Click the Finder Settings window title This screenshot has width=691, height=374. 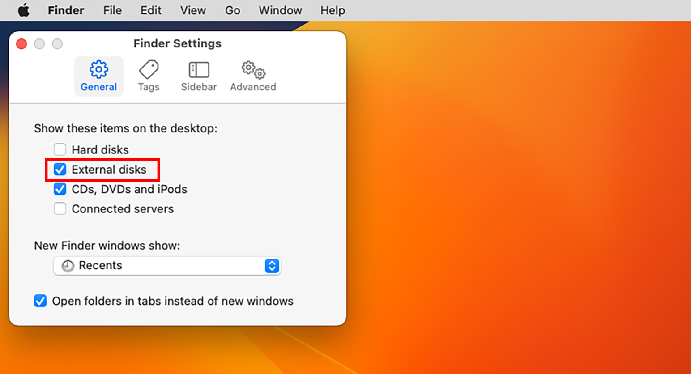[177, 43]
